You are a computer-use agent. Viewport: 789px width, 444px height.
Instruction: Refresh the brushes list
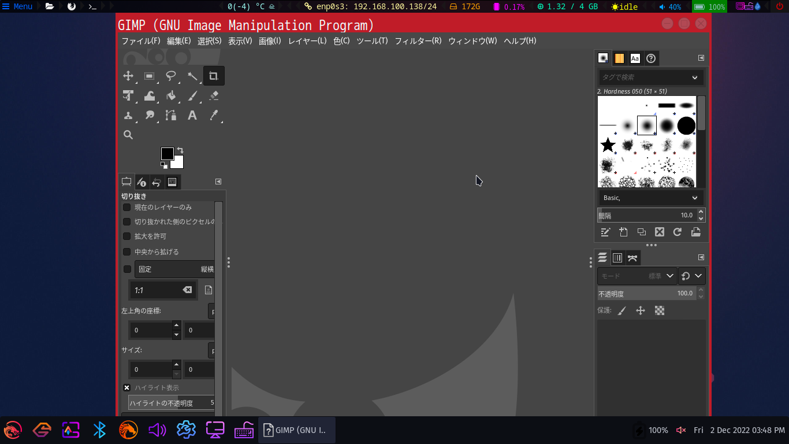678,232
